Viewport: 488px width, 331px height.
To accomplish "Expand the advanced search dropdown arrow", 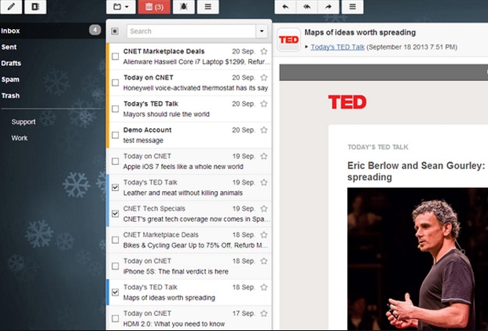I will coord(262,31).
